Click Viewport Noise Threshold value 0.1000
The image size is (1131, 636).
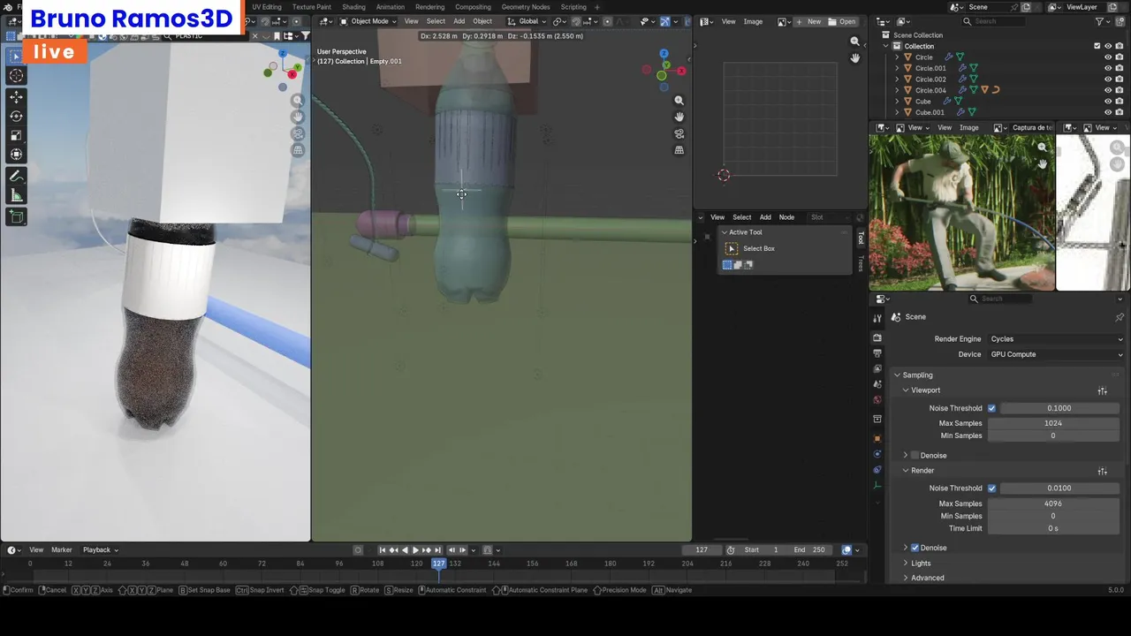tap(1059, 408)
